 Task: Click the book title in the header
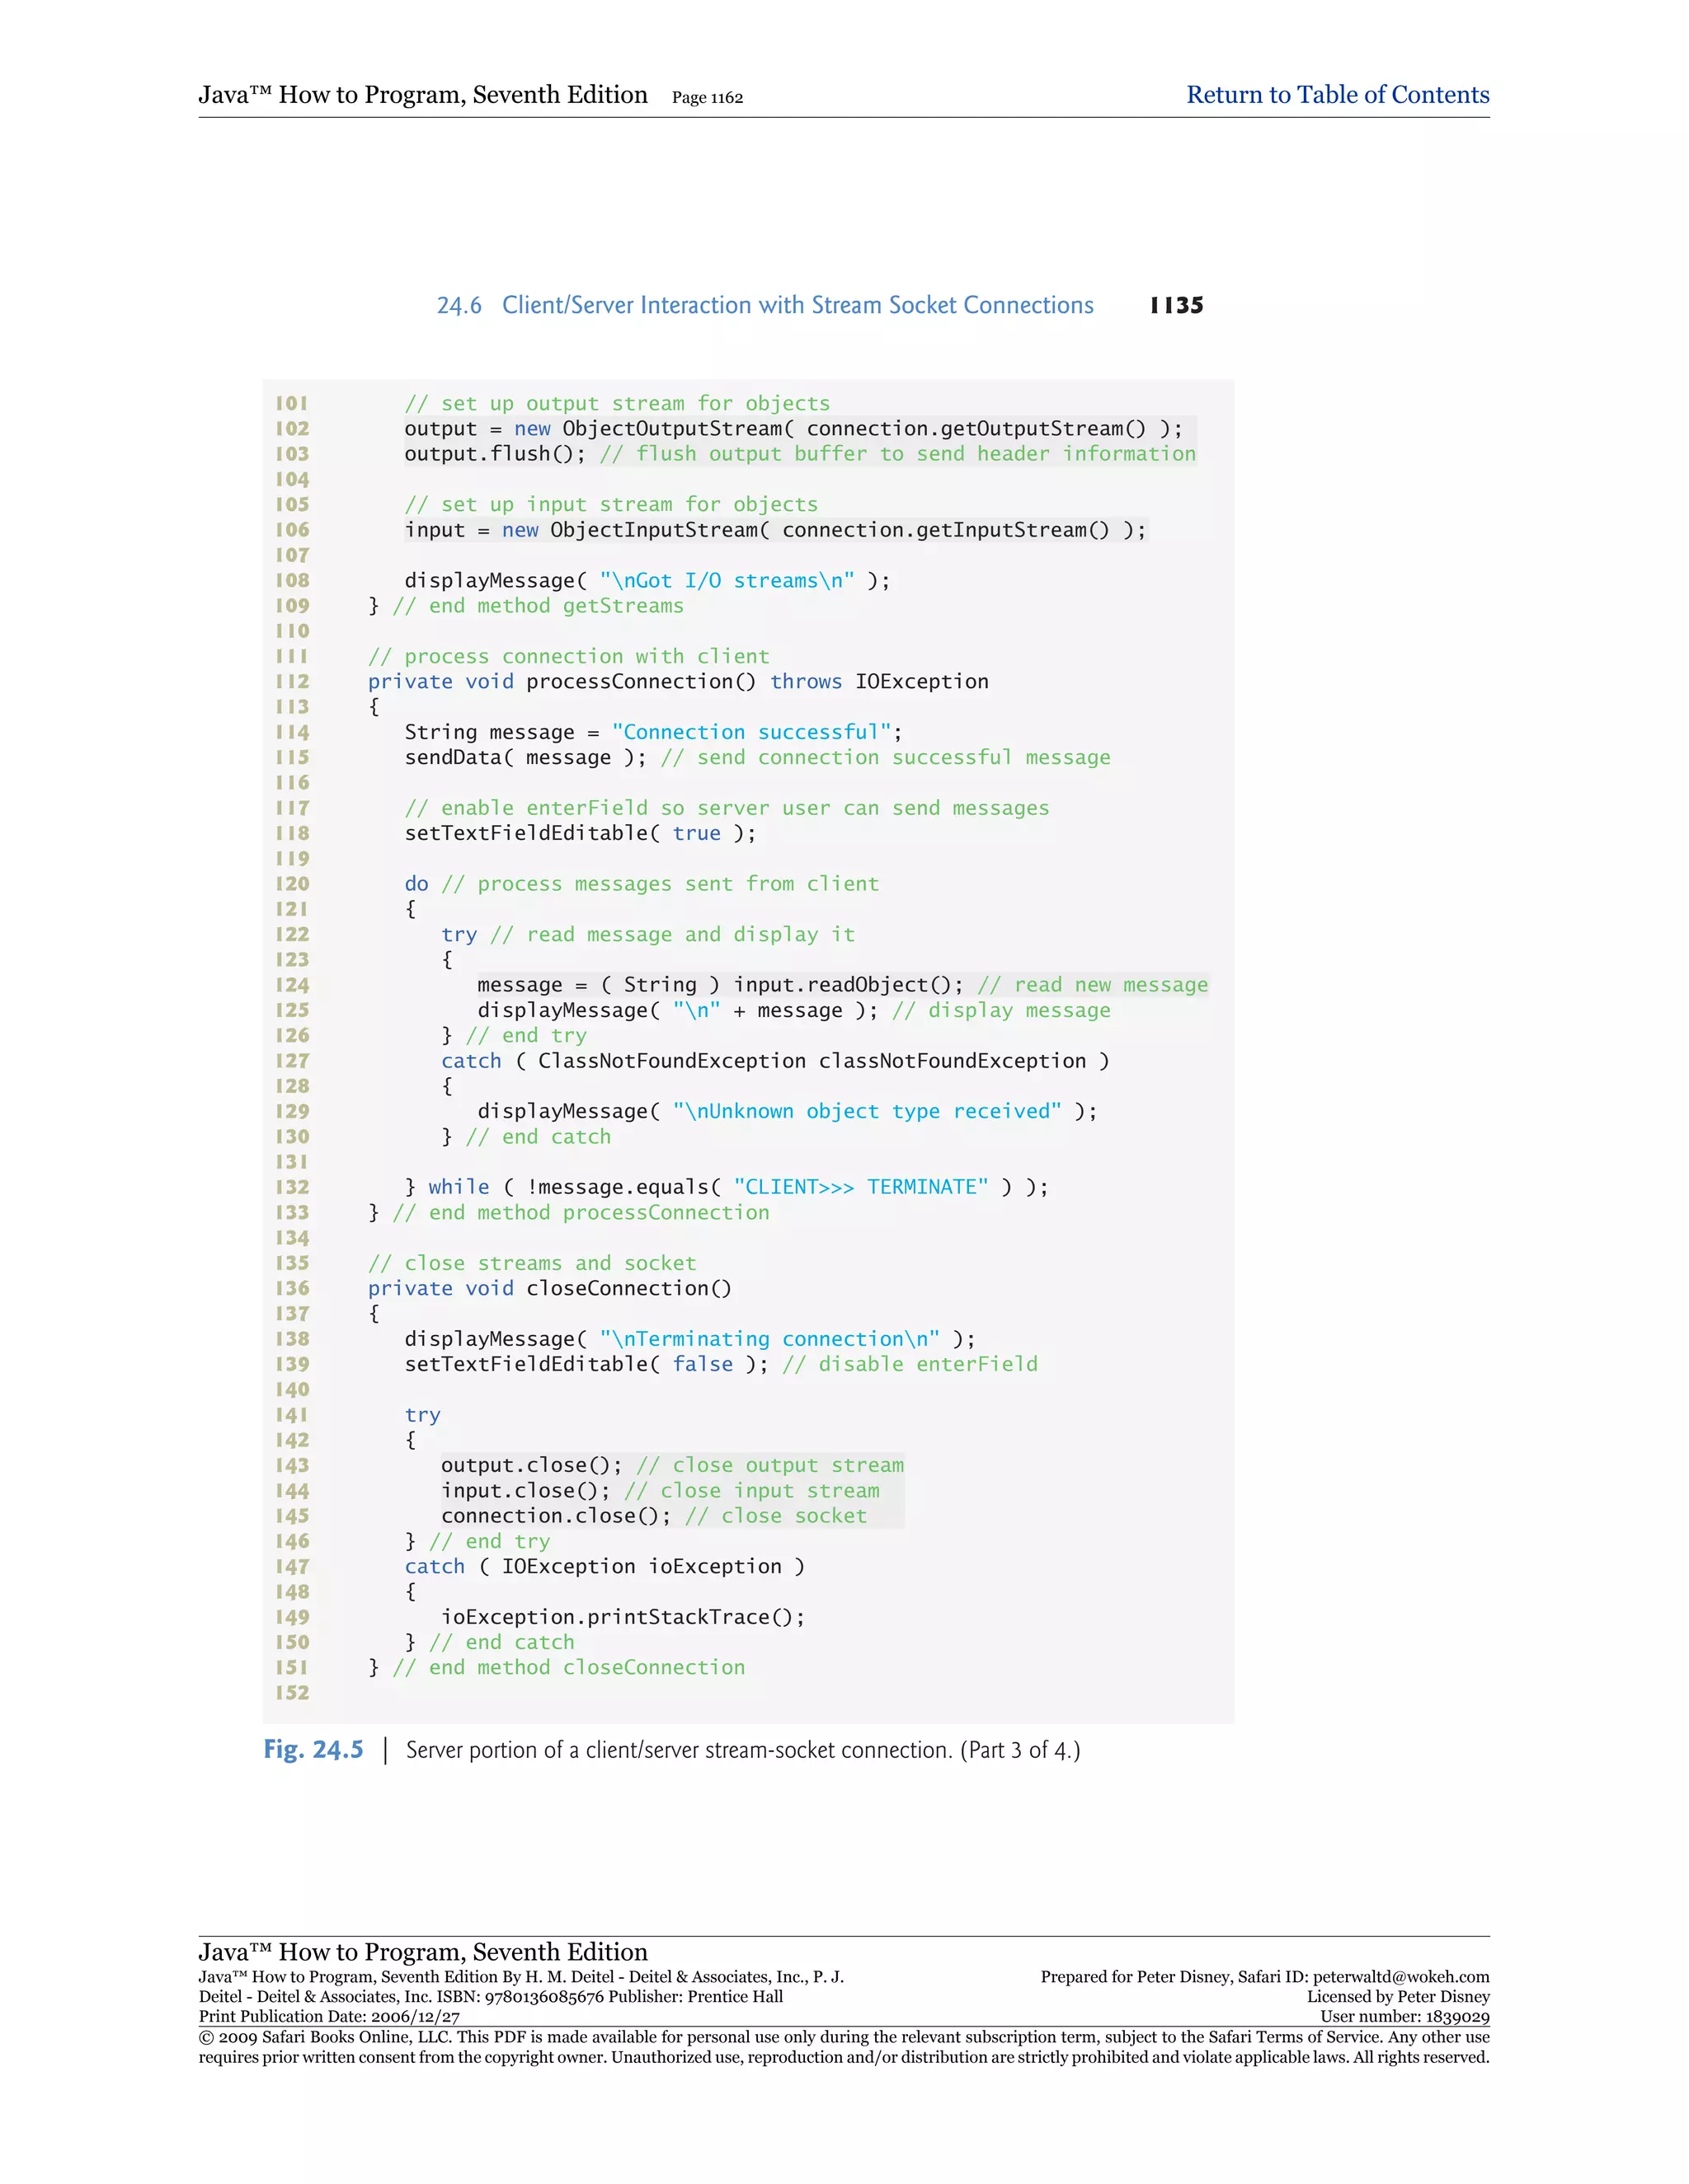[422, 95]
